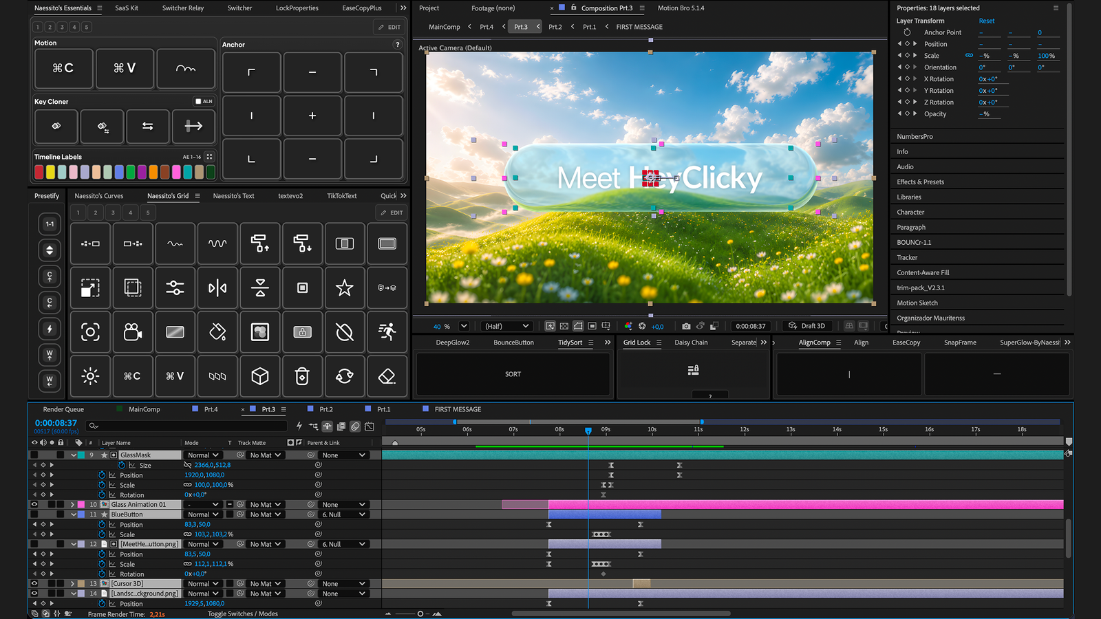Show the GlassMask layer with its eye switch
1101x619 pixels.
click(x=34, y=455)
